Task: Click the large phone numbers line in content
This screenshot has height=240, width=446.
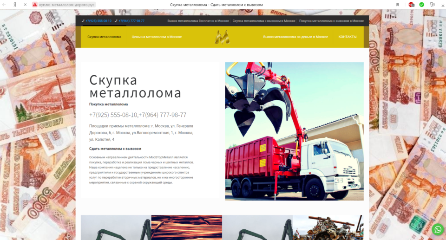Action: click(138, 115)
